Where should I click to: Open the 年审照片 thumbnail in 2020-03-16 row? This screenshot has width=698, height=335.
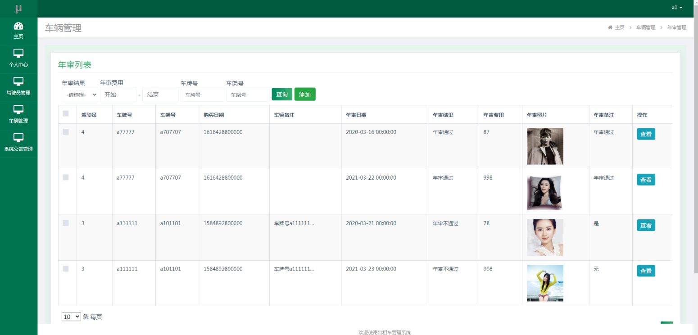(x=545, y=146)
